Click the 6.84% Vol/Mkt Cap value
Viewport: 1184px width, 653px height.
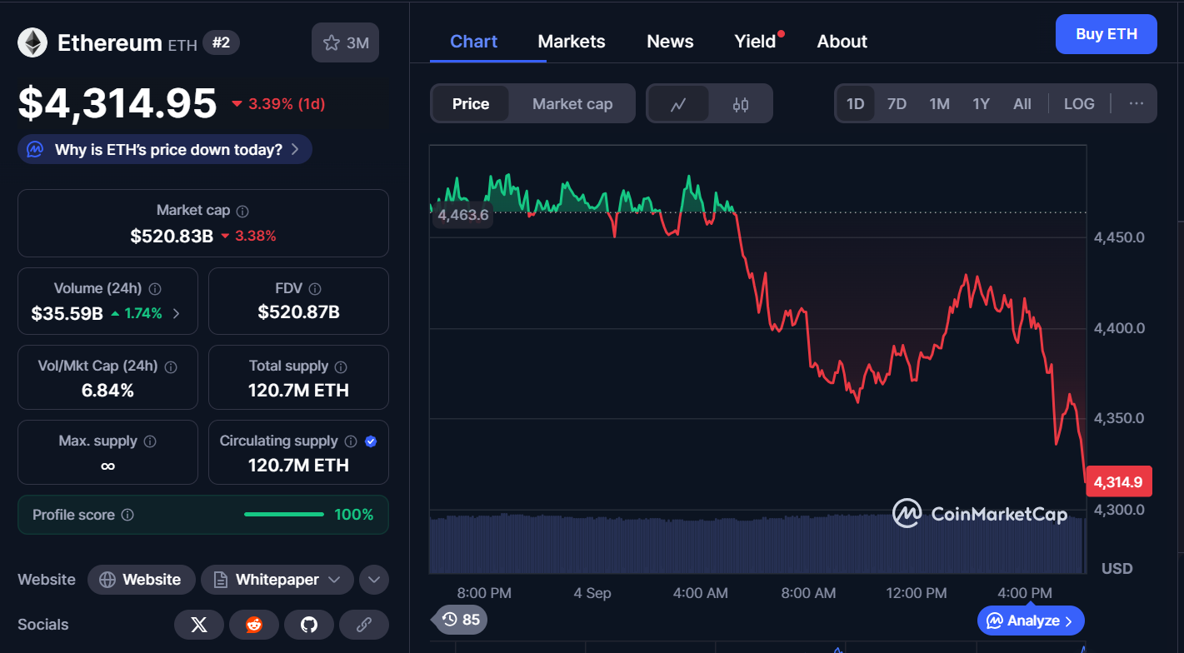pyautogui.click(x=107, y=390)
